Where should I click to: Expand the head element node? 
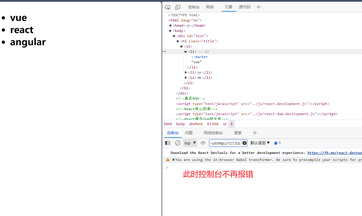coord(171,26)
